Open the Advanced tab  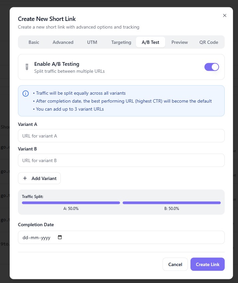[63, 42]
